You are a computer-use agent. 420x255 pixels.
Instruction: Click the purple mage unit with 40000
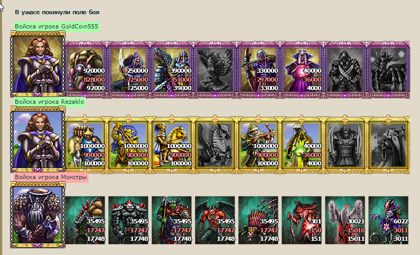tap(302, 70)
